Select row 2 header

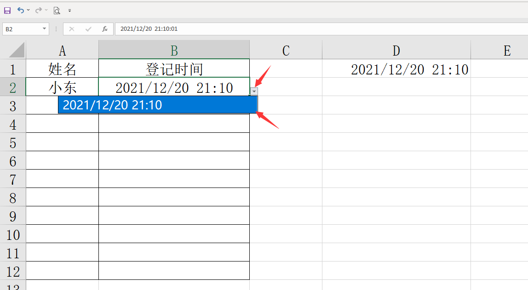(13, 87)
